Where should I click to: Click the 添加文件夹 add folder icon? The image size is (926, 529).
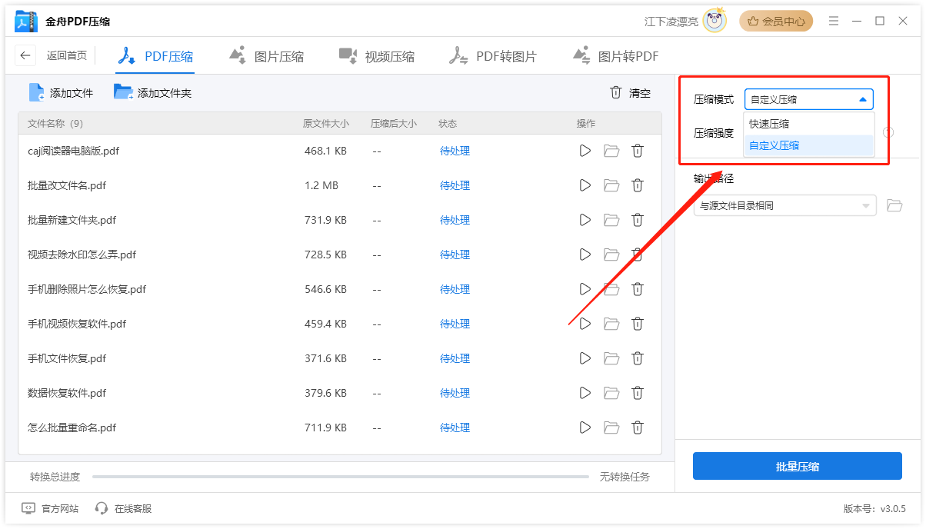123,91
